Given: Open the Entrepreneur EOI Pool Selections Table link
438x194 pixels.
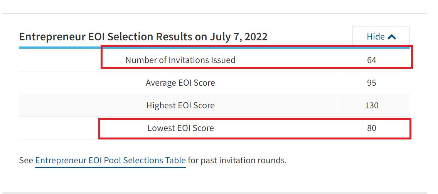Looking at the screenshot, I should coord(110,160).
